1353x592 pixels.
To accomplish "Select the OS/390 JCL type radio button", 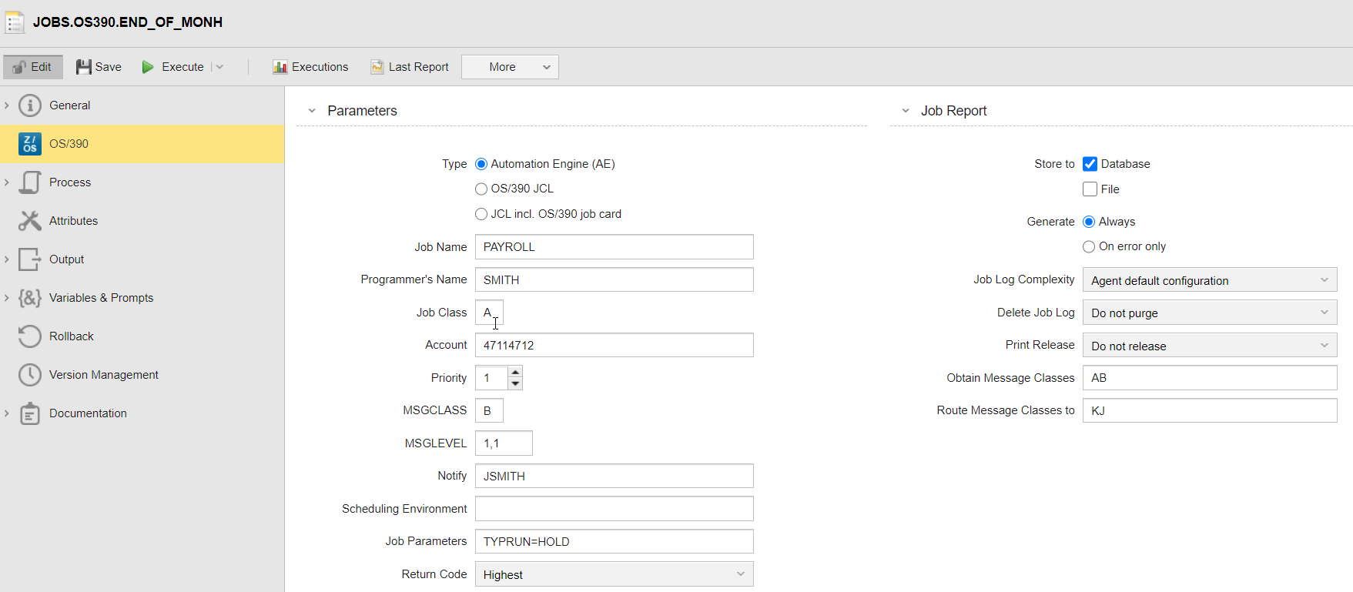I will click(481, 189).
